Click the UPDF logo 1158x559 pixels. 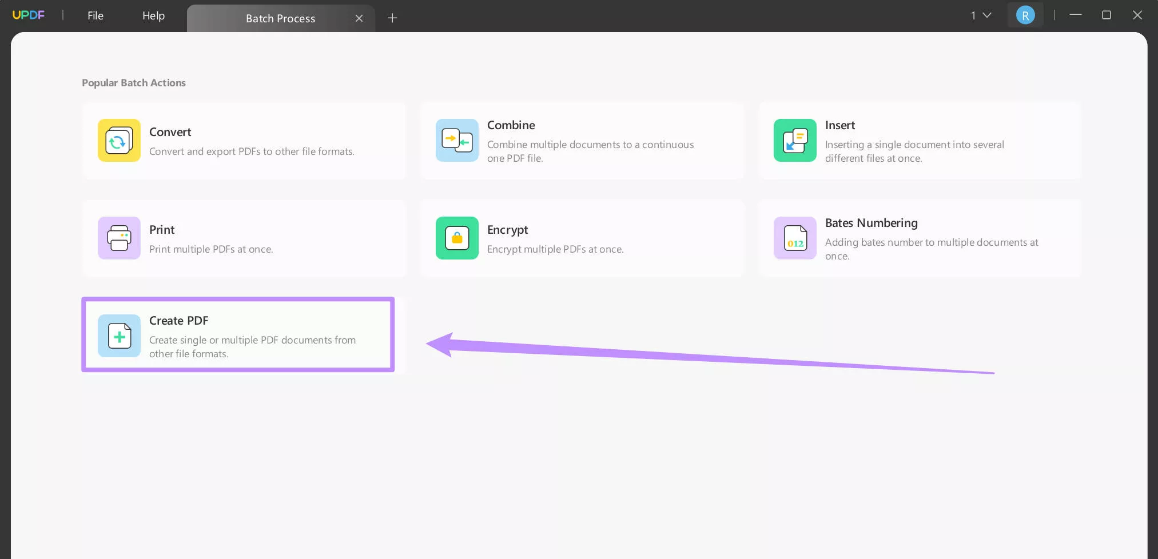pos(29,15)
